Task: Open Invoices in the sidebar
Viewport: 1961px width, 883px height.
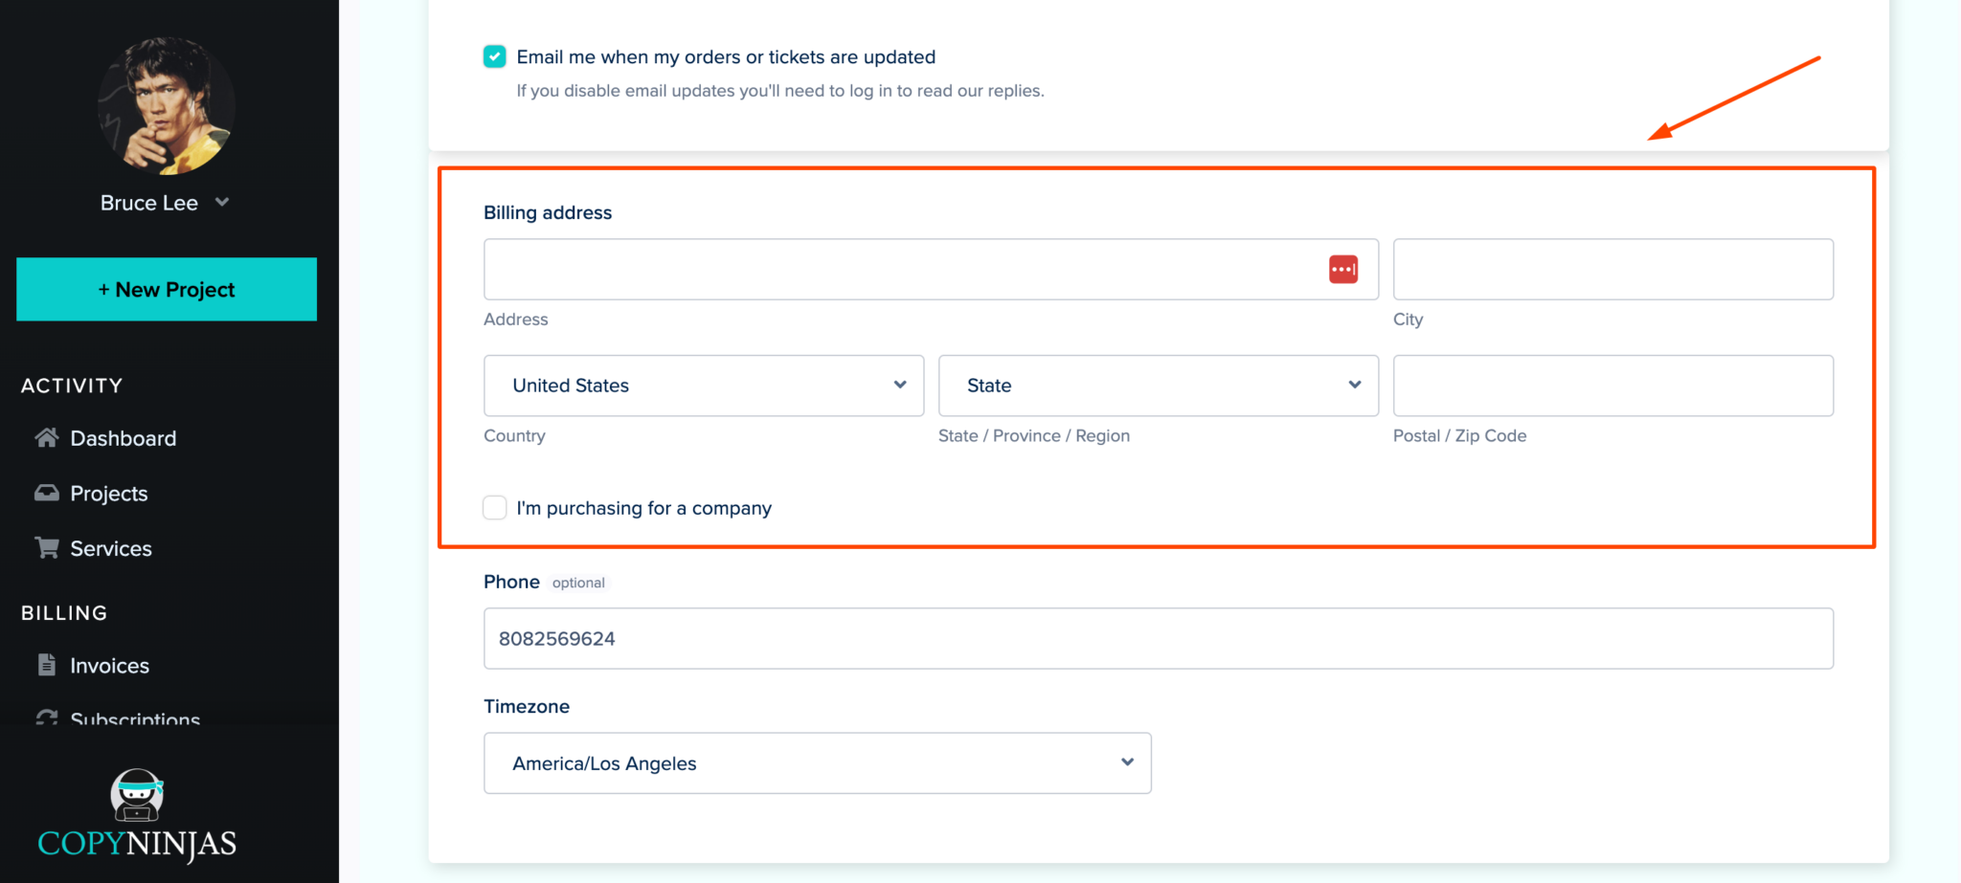Action: [x=110, y=666]
